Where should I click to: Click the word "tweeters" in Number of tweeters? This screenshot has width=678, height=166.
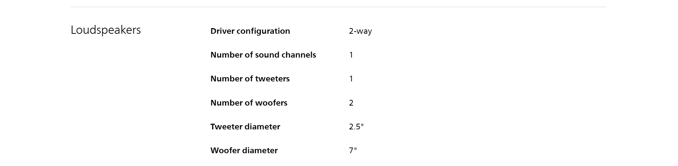(272, 79)
